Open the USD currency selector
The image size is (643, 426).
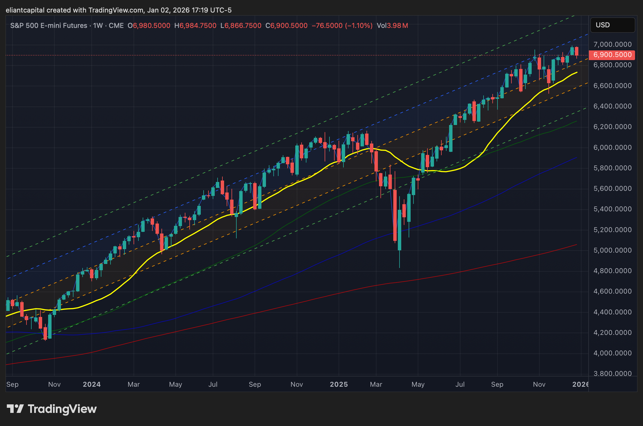[612, 25]
